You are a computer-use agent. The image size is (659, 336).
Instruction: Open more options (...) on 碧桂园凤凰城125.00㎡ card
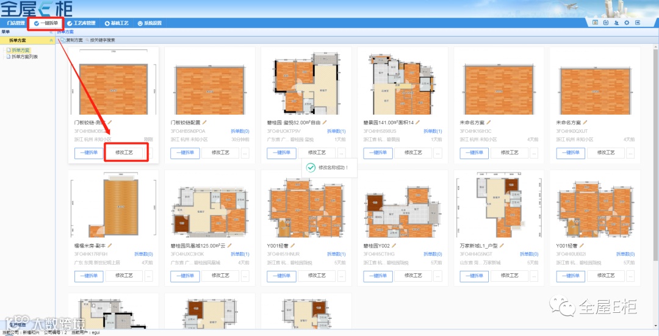pyautogui.click(x=245, y=276)
